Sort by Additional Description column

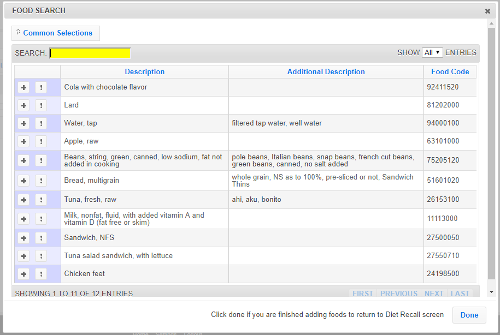[326, 71]
